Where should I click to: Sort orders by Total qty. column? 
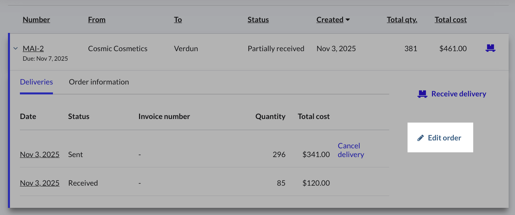pyautogui.click(x=402, y=20)
